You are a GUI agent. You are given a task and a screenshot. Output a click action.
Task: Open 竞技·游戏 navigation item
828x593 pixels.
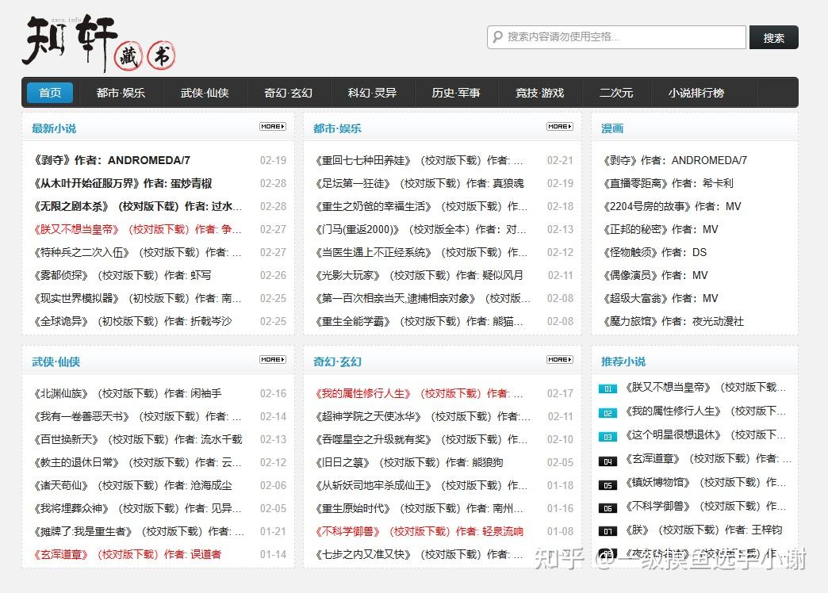(x=539, y=93)
